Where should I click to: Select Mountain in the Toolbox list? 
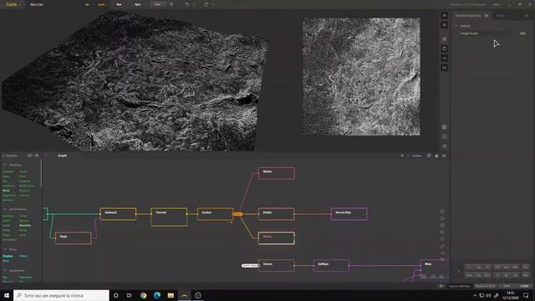click(x=25, y=226)
